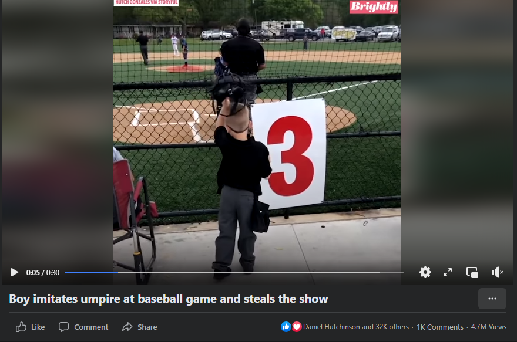Screen dimensions: 517x342
Task: Open video settings gear
Action: [425, 273]
